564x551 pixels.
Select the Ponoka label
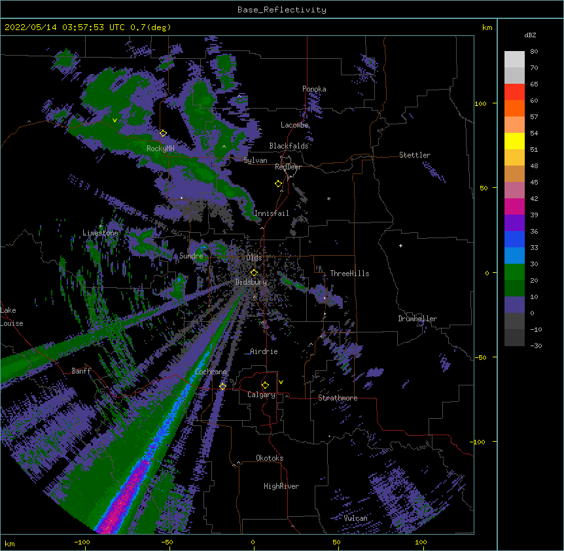pyautogui.click(x=314, y=89)
